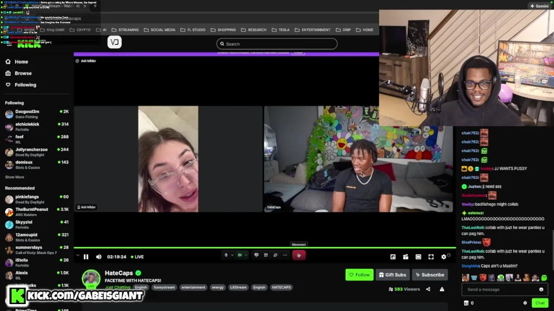Open the FL STUDIO bookmarks folder
554x311 pixels.
tap(193, 30)
